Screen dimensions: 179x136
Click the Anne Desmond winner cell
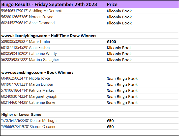point(53,23)
